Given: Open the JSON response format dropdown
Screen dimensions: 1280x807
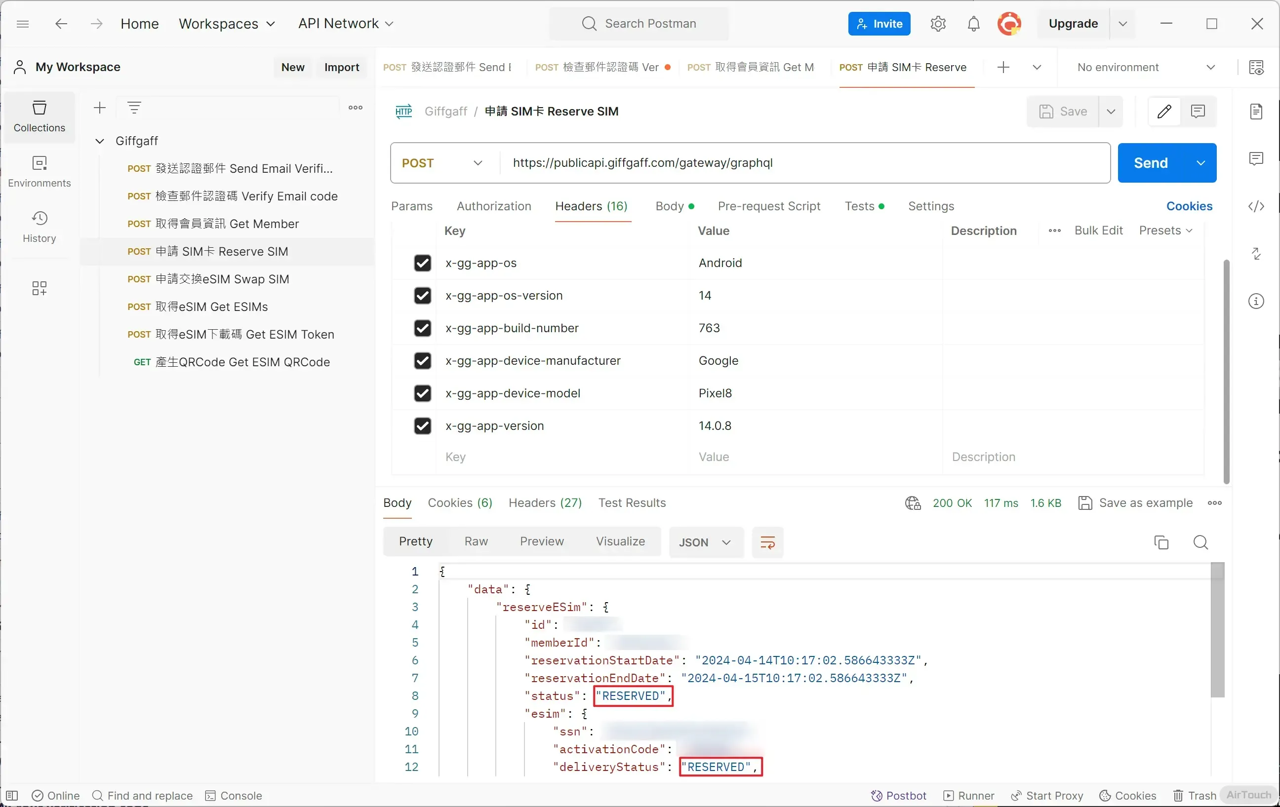Looking at the screenshot, I should 705,542.
